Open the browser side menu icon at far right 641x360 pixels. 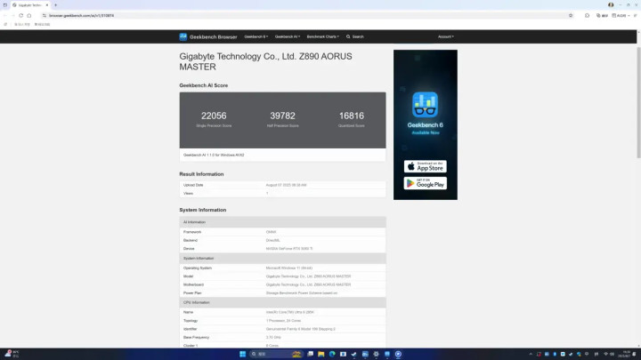pos(636,15)
